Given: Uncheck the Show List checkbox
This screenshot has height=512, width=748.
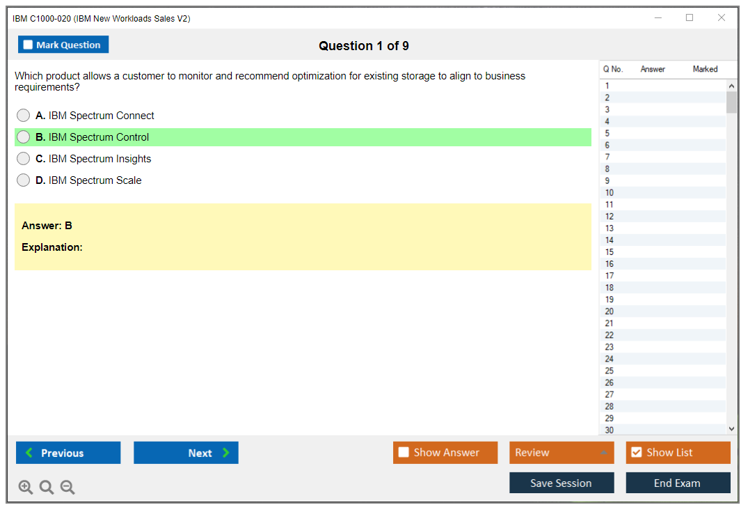Looking at the screenshot, I should pyautogui.click(x=636, y=453).
